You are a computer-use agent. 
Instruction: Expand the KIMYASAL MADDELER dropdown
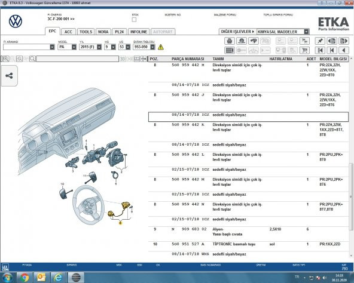[306, 32]
